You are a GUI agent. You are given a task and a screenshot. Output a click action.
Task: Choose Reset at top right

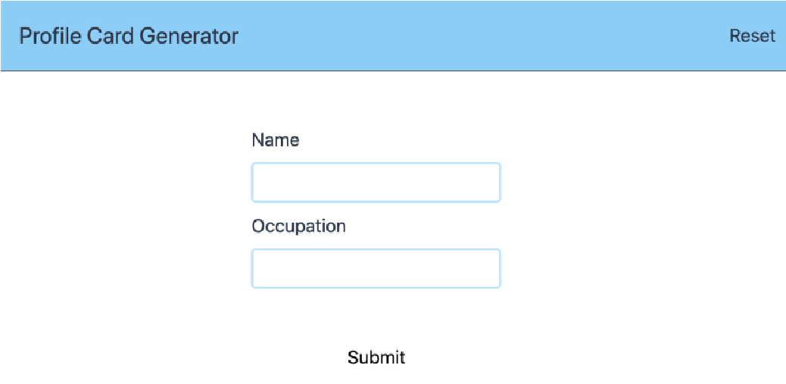(x=752, y=36)
